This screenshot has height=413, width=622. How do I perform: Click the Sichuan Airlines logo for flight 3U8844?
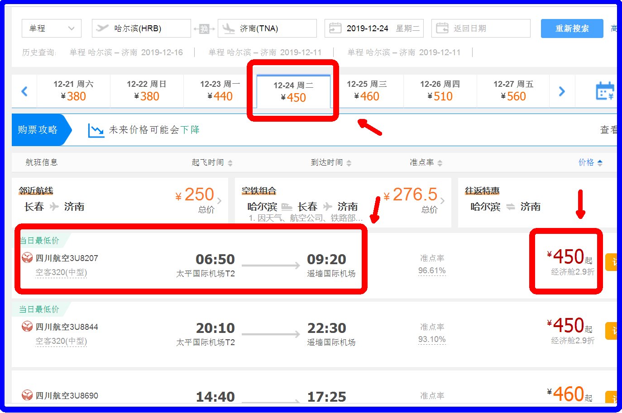(27, 327)
